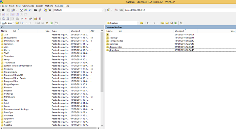Screen dimensions: 236x129
Task: Click the Close Session icon
Action: point(116,10)
